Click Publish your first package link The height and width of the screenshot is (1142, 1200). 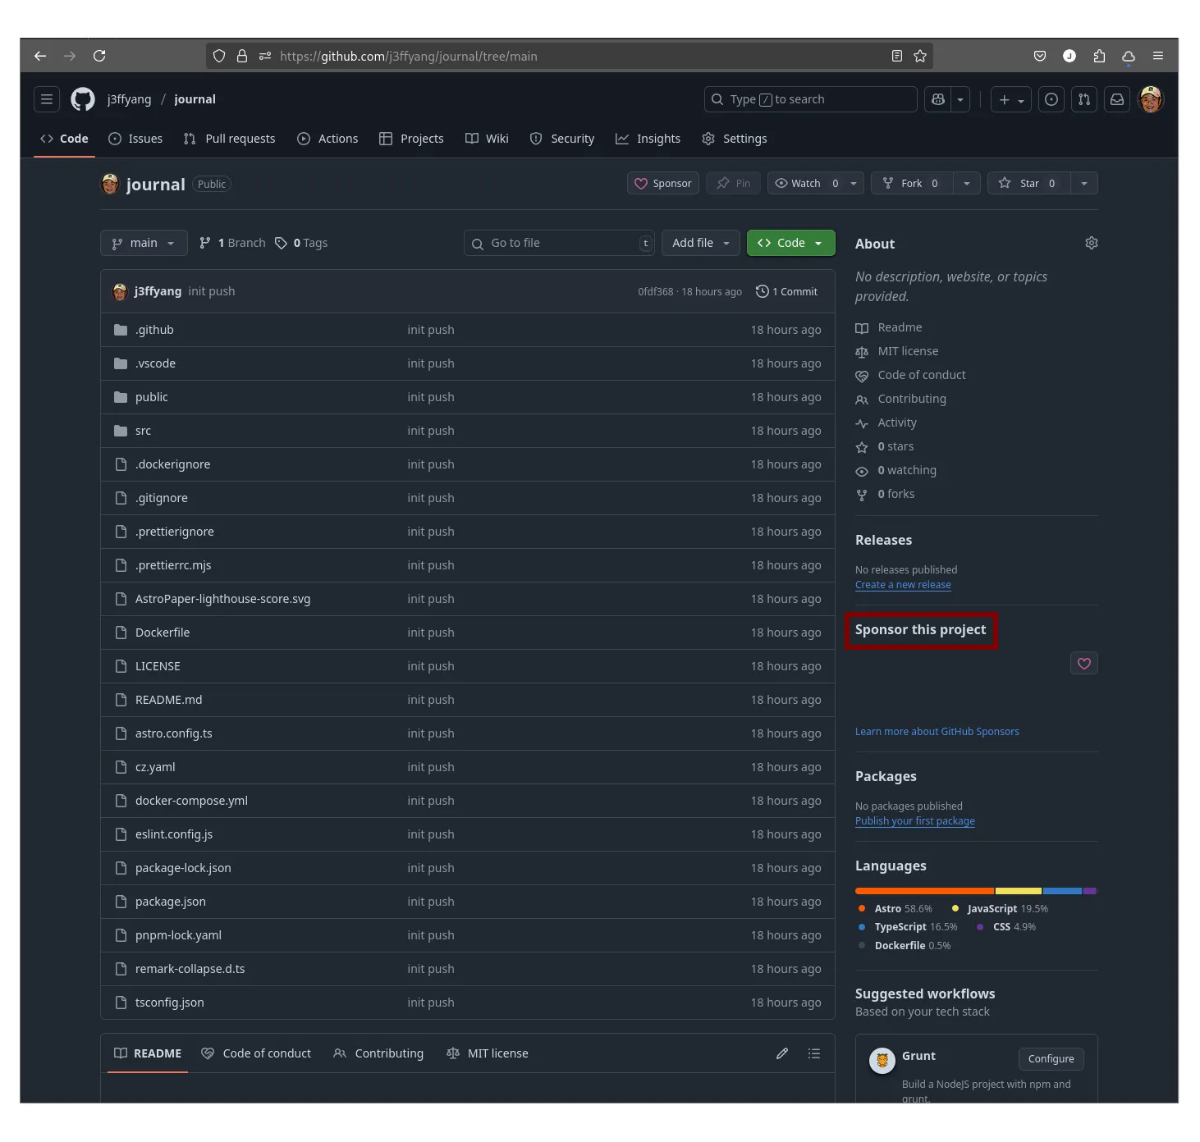click(915, 821)
